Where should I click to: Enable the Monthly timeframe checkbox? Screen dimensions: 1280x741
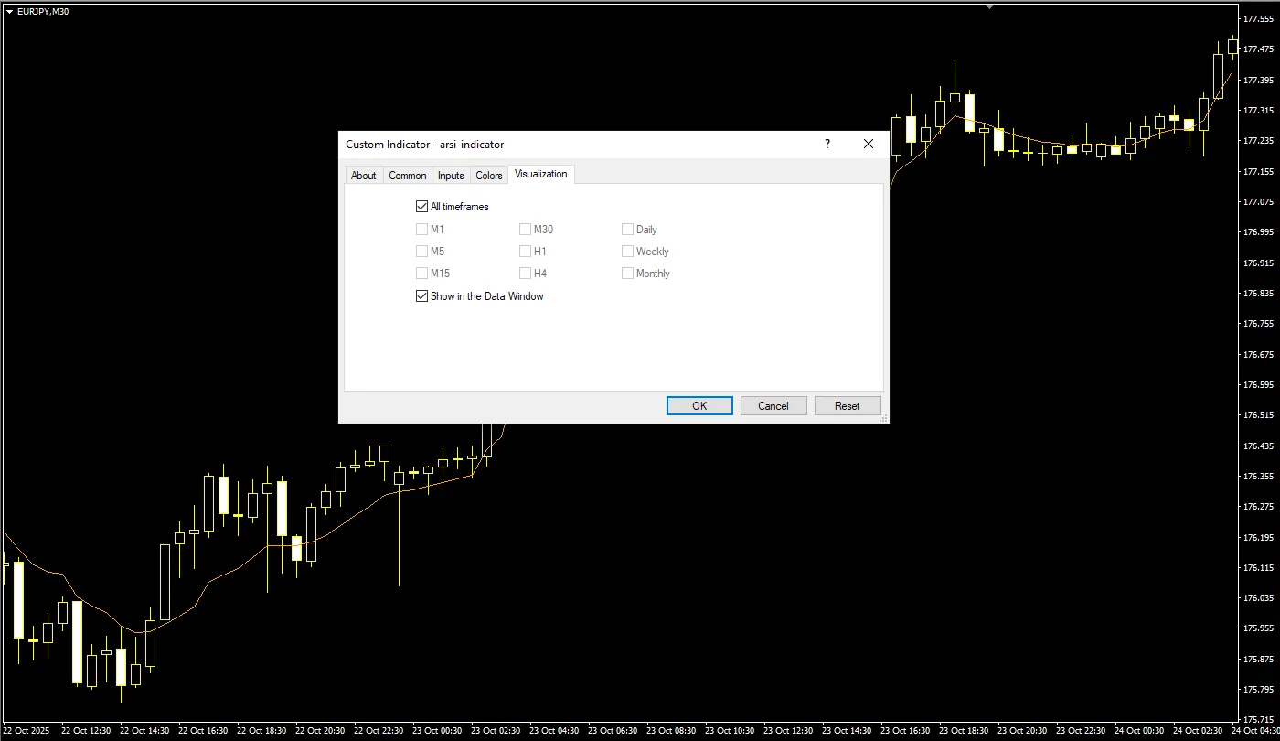pyautogui.click(x=628, y=274)
